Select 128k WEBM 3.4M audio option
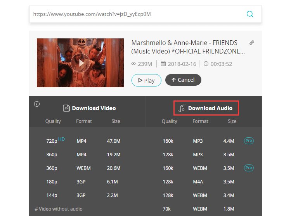Viewport: 291px width, 216px height. click(x=198, y=195)
